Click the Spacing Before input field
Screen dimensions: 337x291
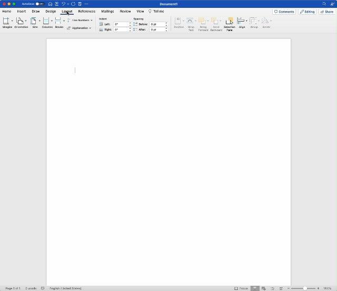pyautogui.click(x=157, y=24)
